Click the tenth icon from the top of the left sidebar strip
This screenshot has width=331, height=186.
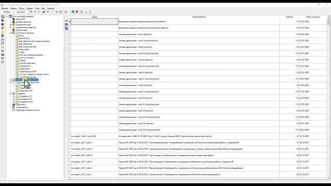[x=3, y=51]
